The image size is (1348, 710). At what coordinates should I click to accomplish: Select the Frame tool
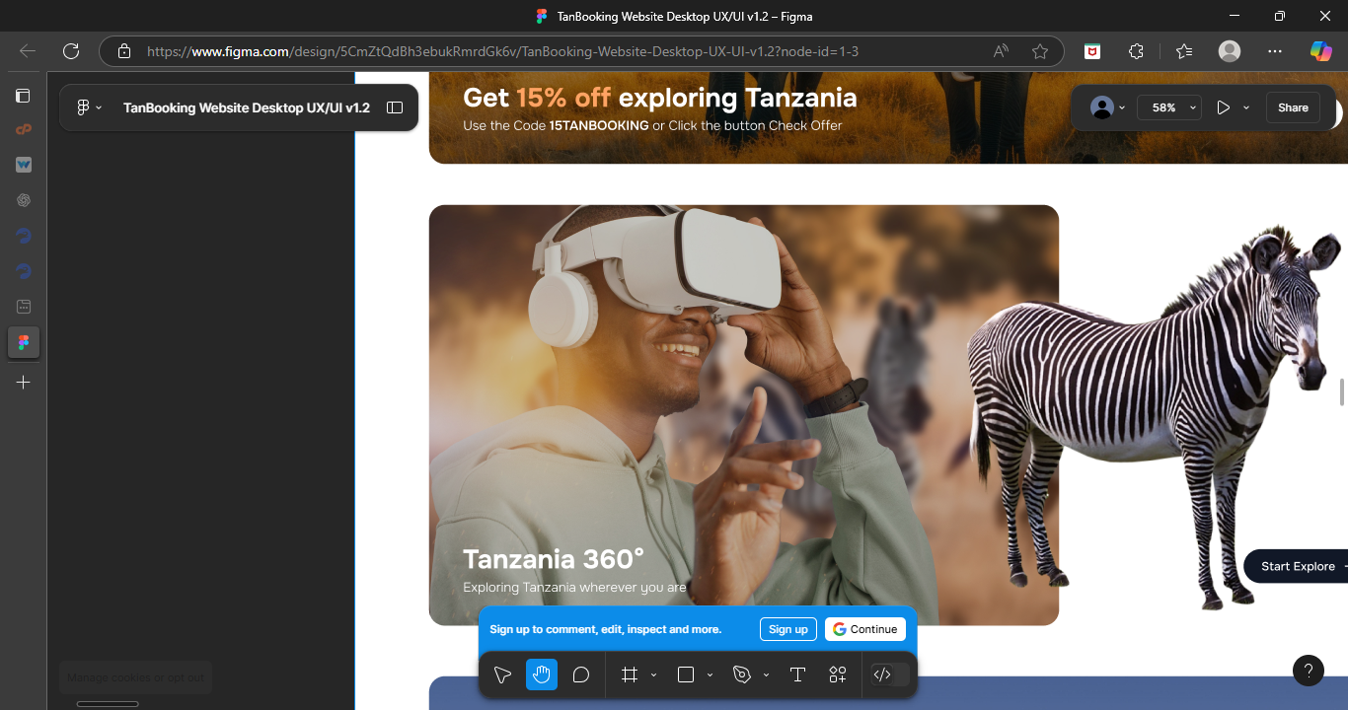click(630, 674)
